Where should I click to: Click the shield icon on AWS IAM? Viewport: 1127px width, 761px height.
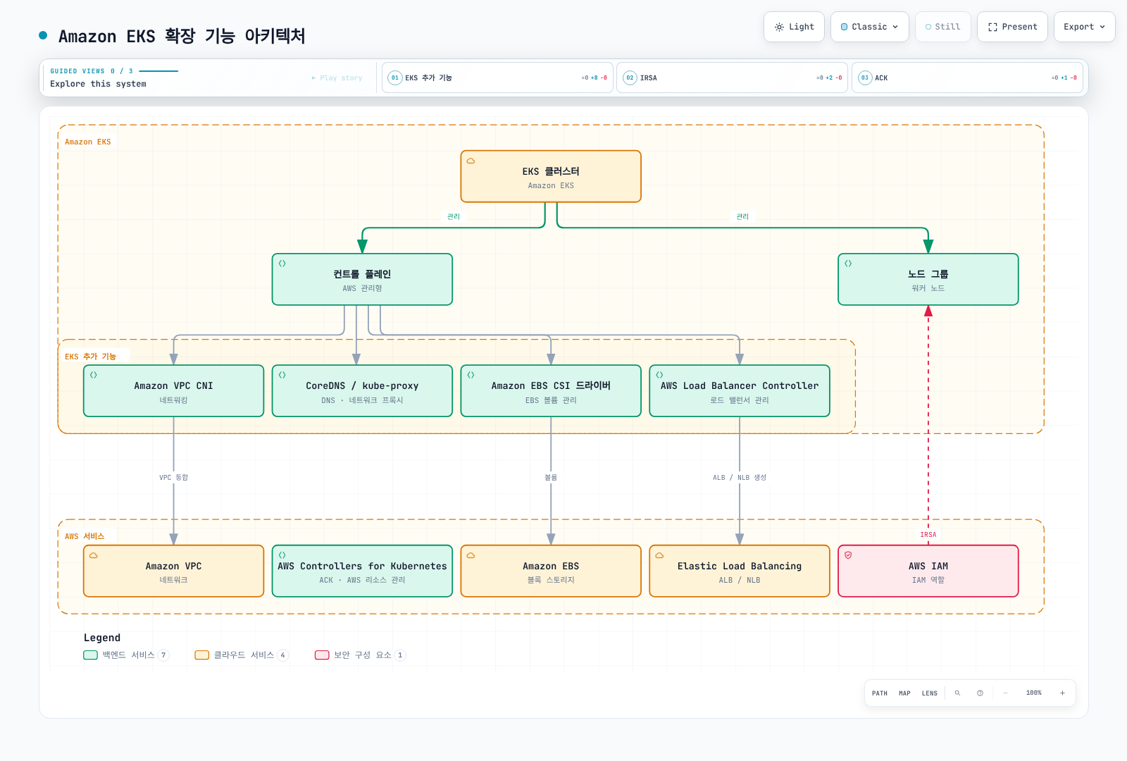[x=848, y=555]
